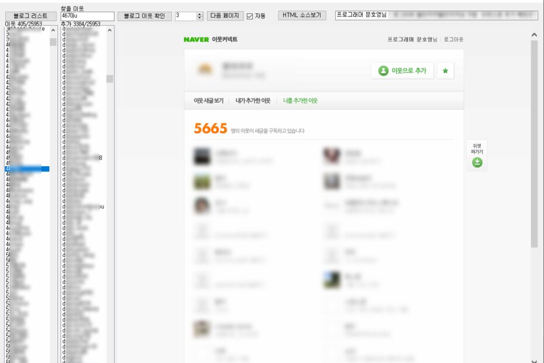This screenshot has width=544, height=363.
Task: Click the green person icon on 이웃으로 추가
Action: point(383,71)
